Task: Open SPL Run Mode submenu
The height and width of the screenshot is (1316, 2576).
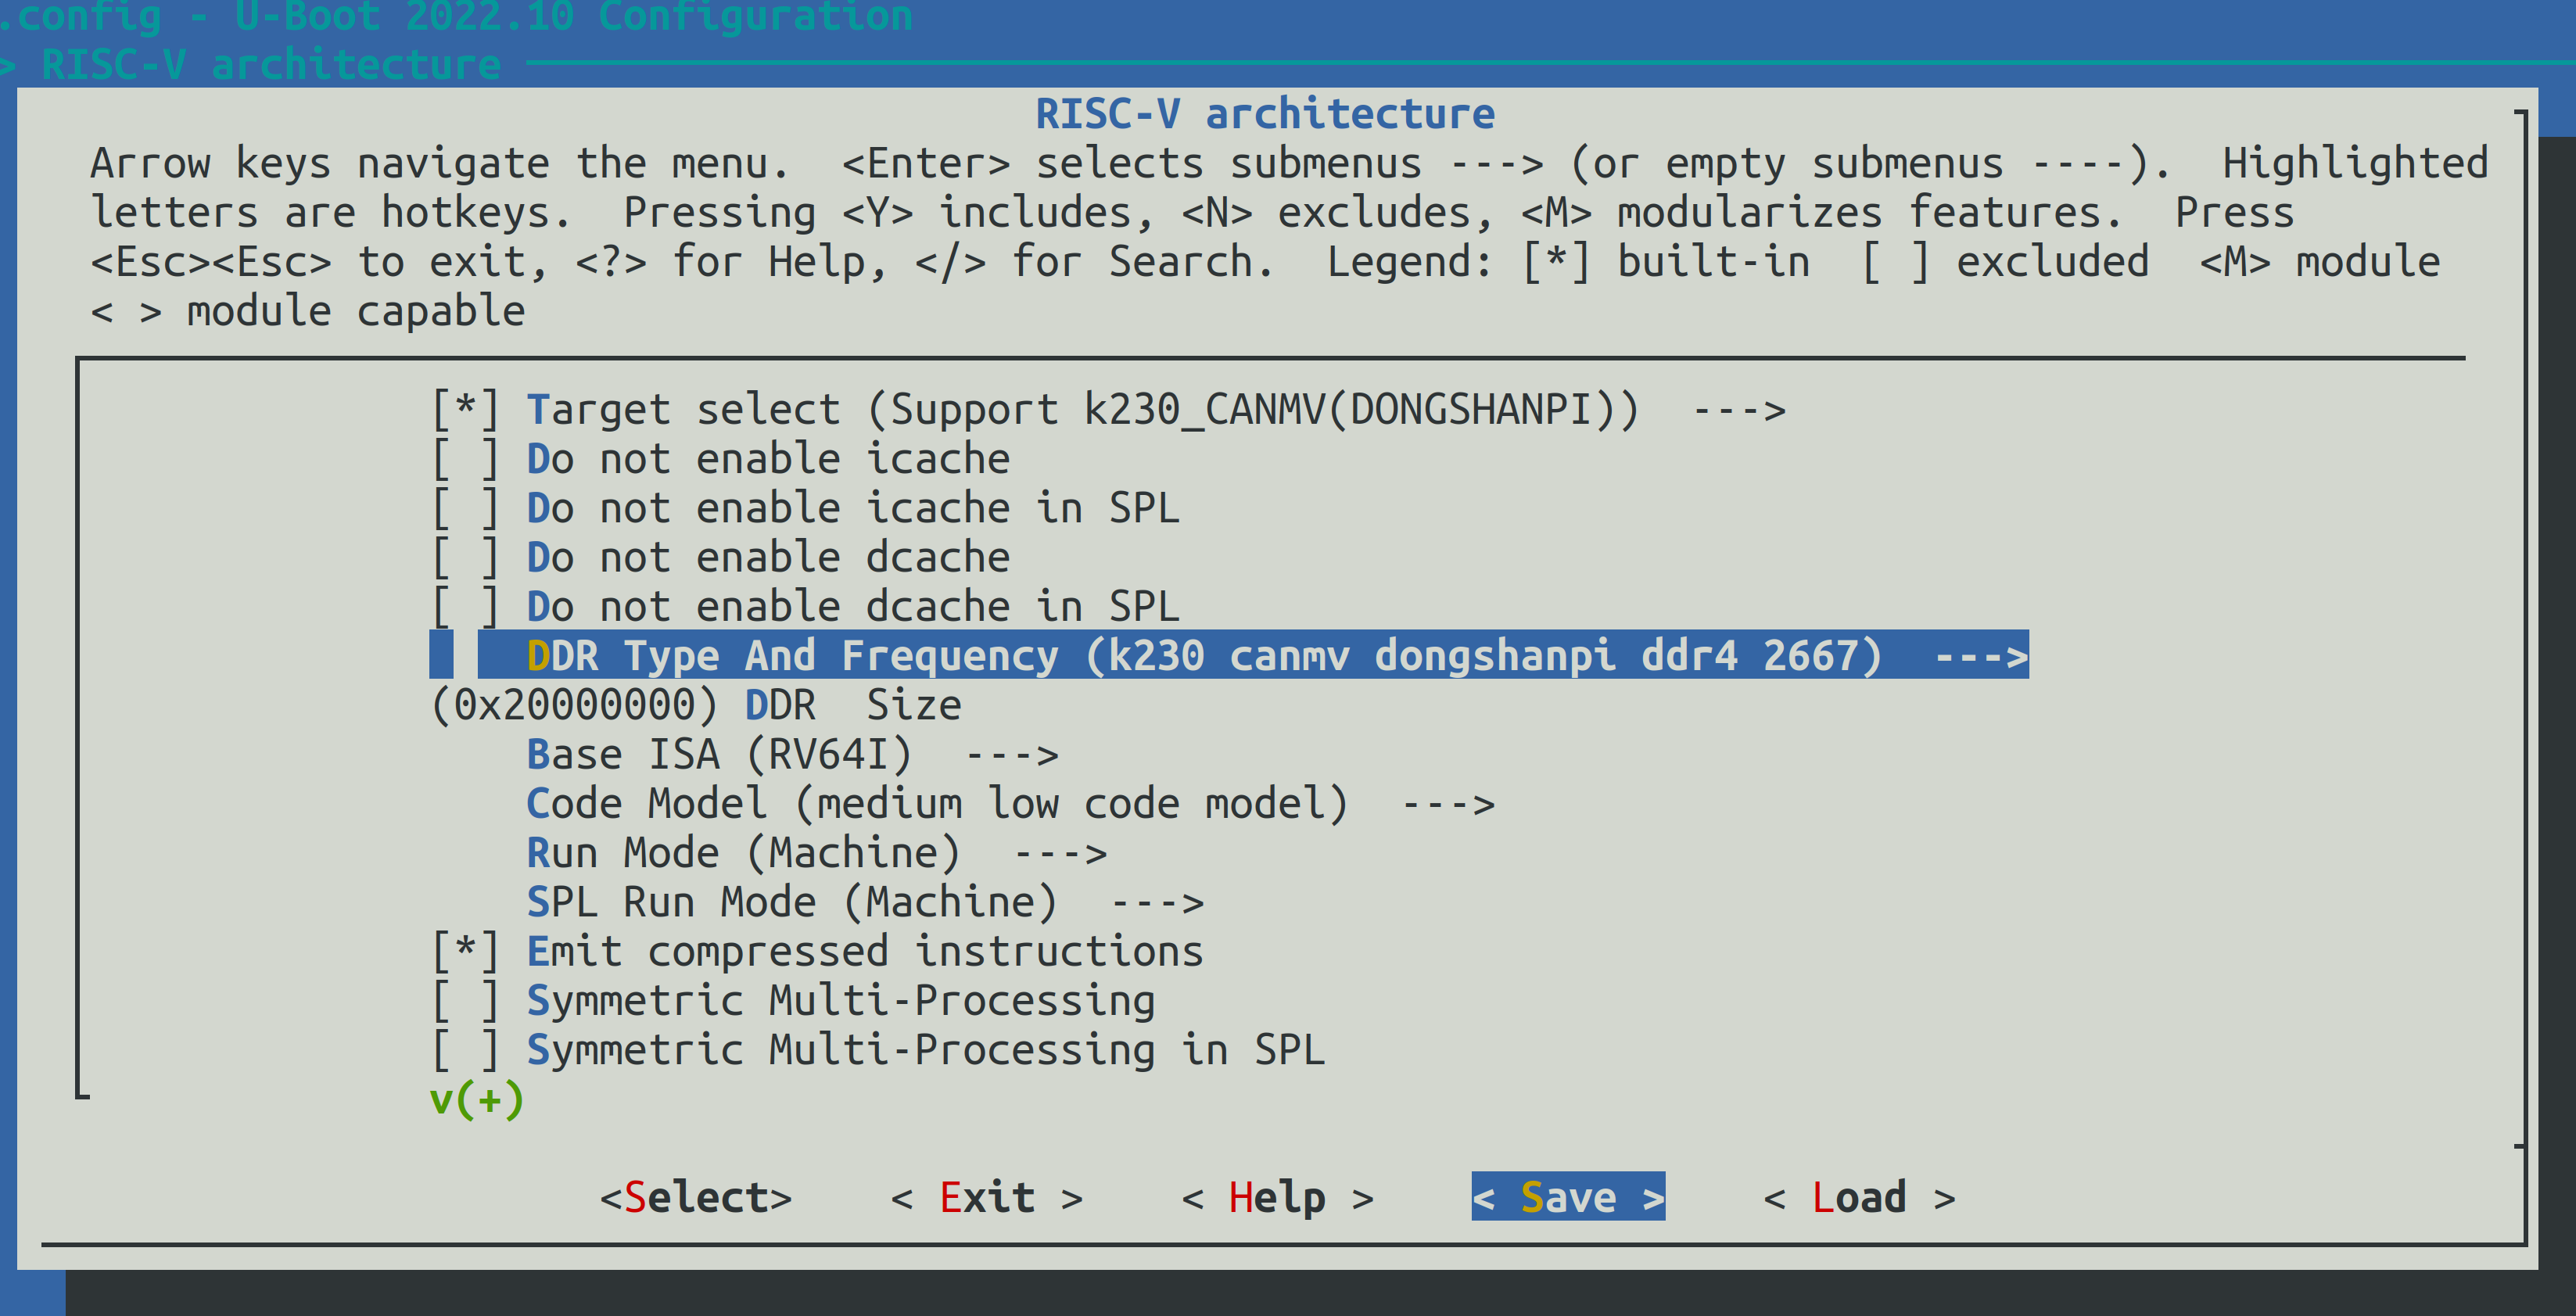Action: click(863, 902)
